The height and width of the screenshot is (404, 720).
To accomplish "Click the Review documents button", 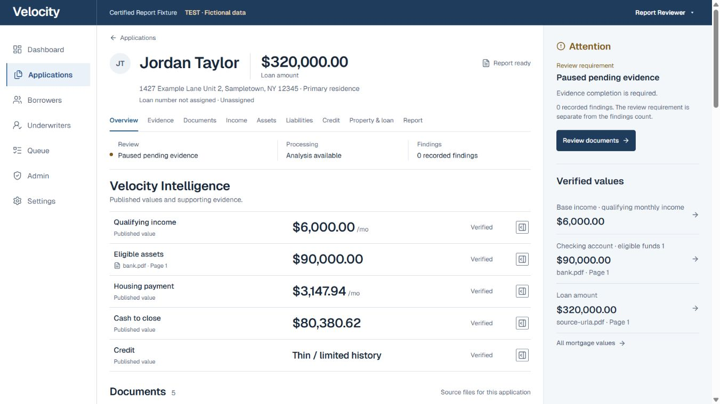I will coord(596,141).
